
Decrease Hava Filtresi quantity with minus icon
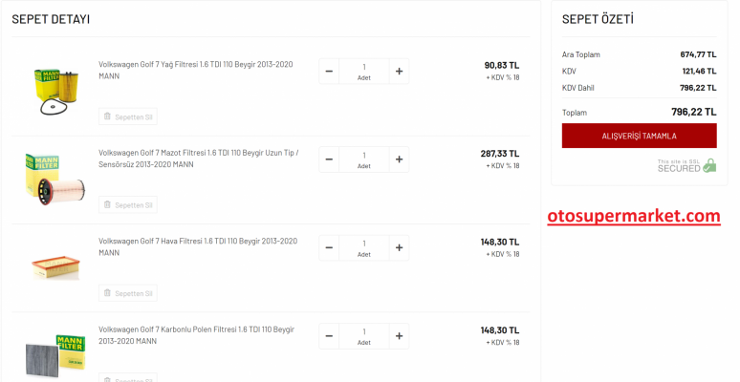(329, 248)
